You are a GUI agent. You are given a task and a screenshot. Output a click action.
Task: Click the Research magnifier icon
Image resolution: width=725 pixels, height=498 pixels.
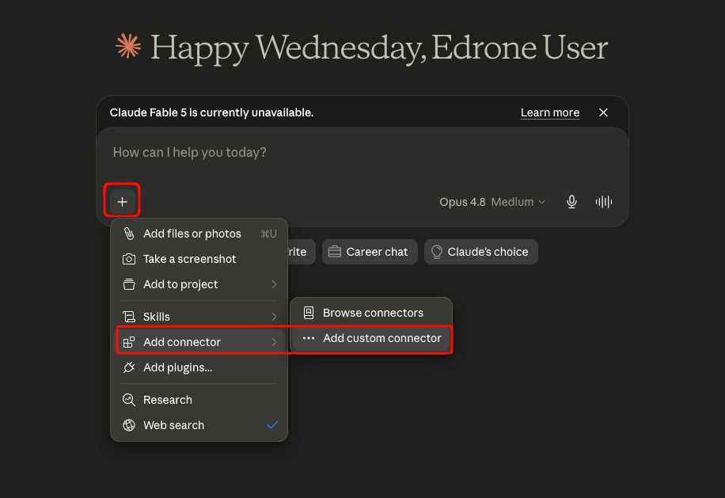click(129, 400)
